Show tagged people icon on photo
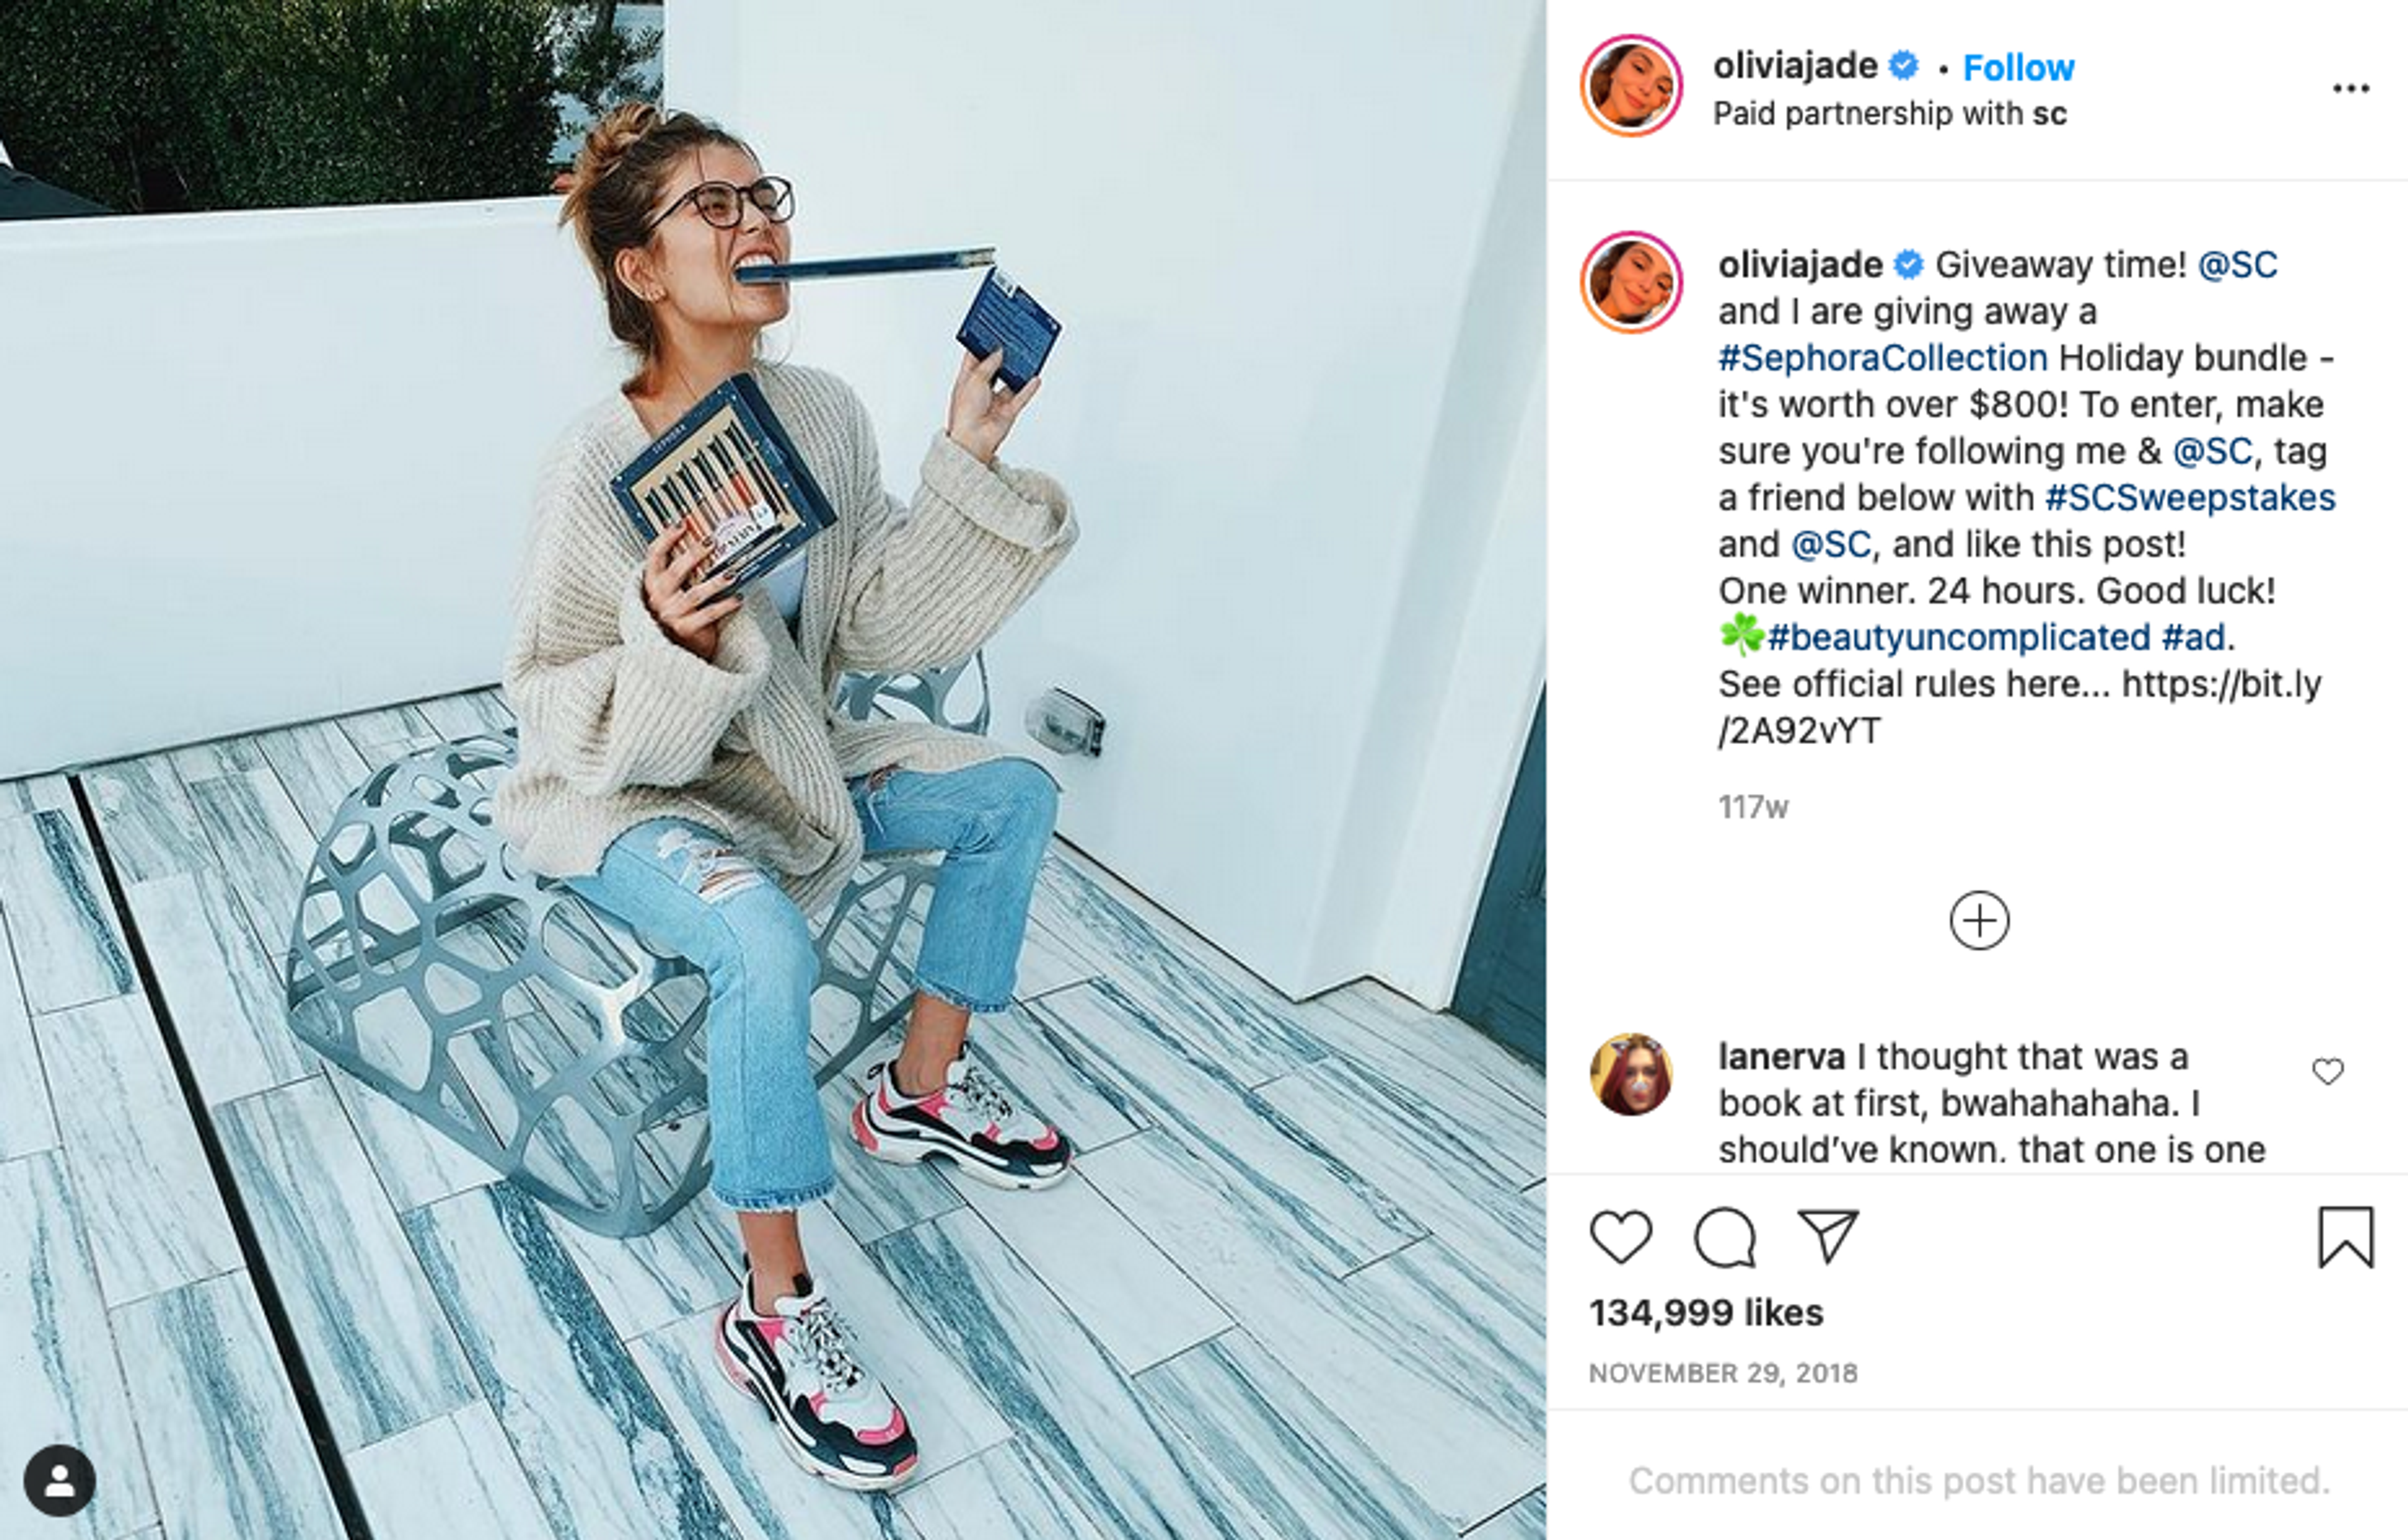The width and height of the screenshot is (2408, 1540). (x=60, y=1480)
